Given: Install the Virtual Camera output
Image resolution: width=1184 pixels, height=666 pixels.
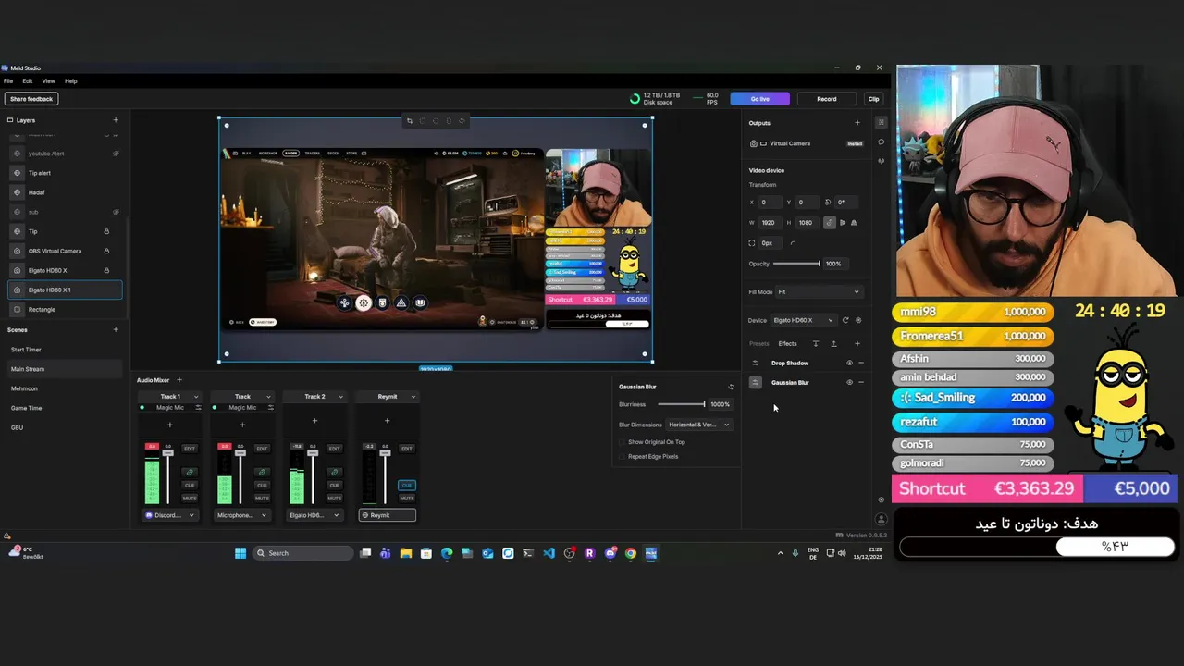Looking at the screenshot, I should 855,143.
